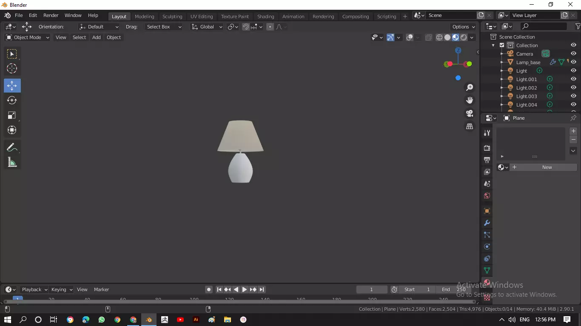Switch to the UV Editing workspace tab
Screen dimensions: 581x326
click(202, 17)
